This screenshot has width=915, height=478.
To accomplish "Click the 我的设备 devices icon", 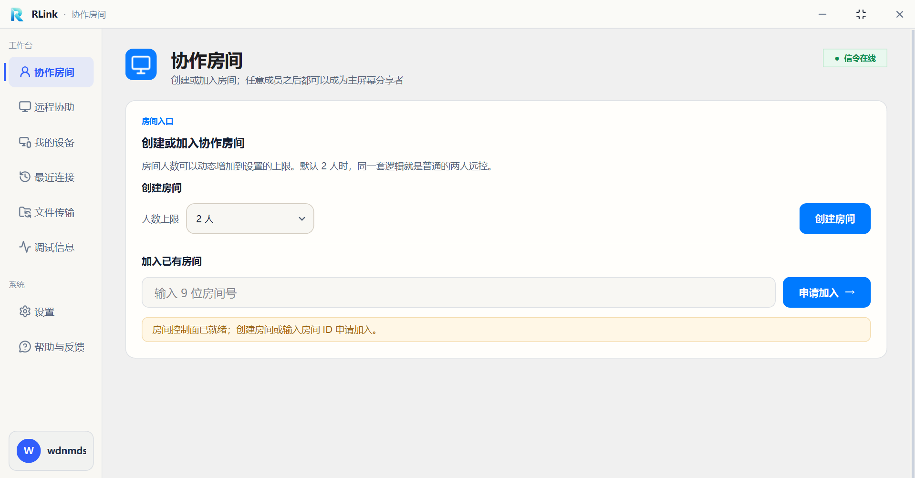I will pos(25,142).
